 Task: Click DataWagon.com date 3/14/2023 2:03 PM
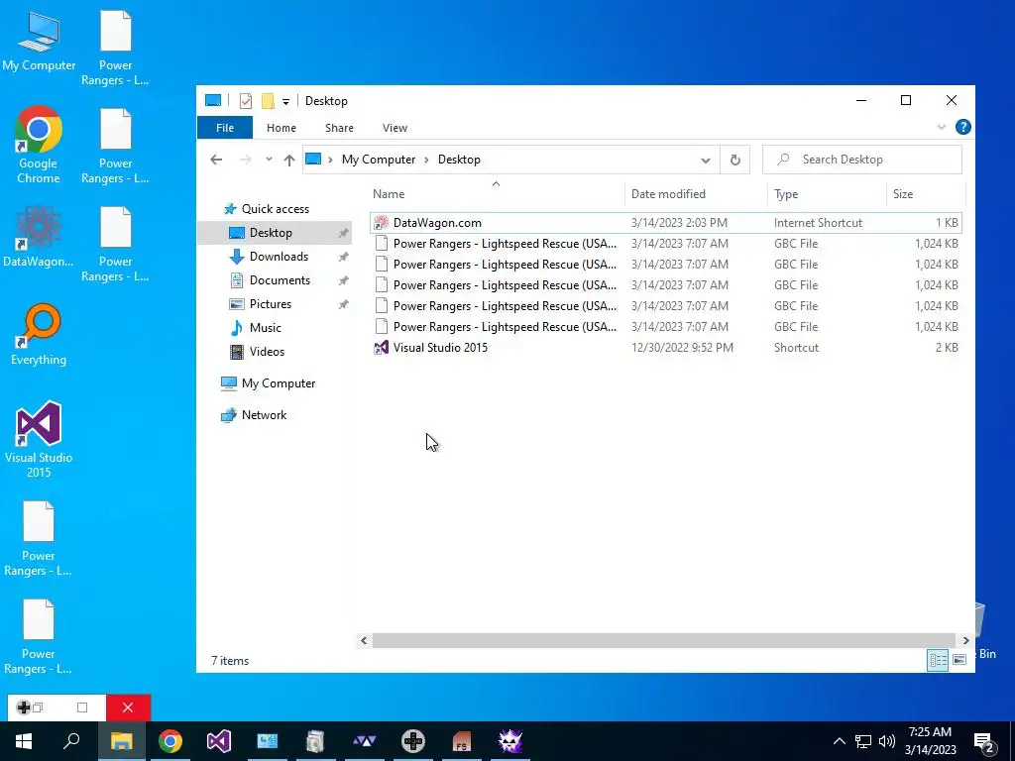679,223
